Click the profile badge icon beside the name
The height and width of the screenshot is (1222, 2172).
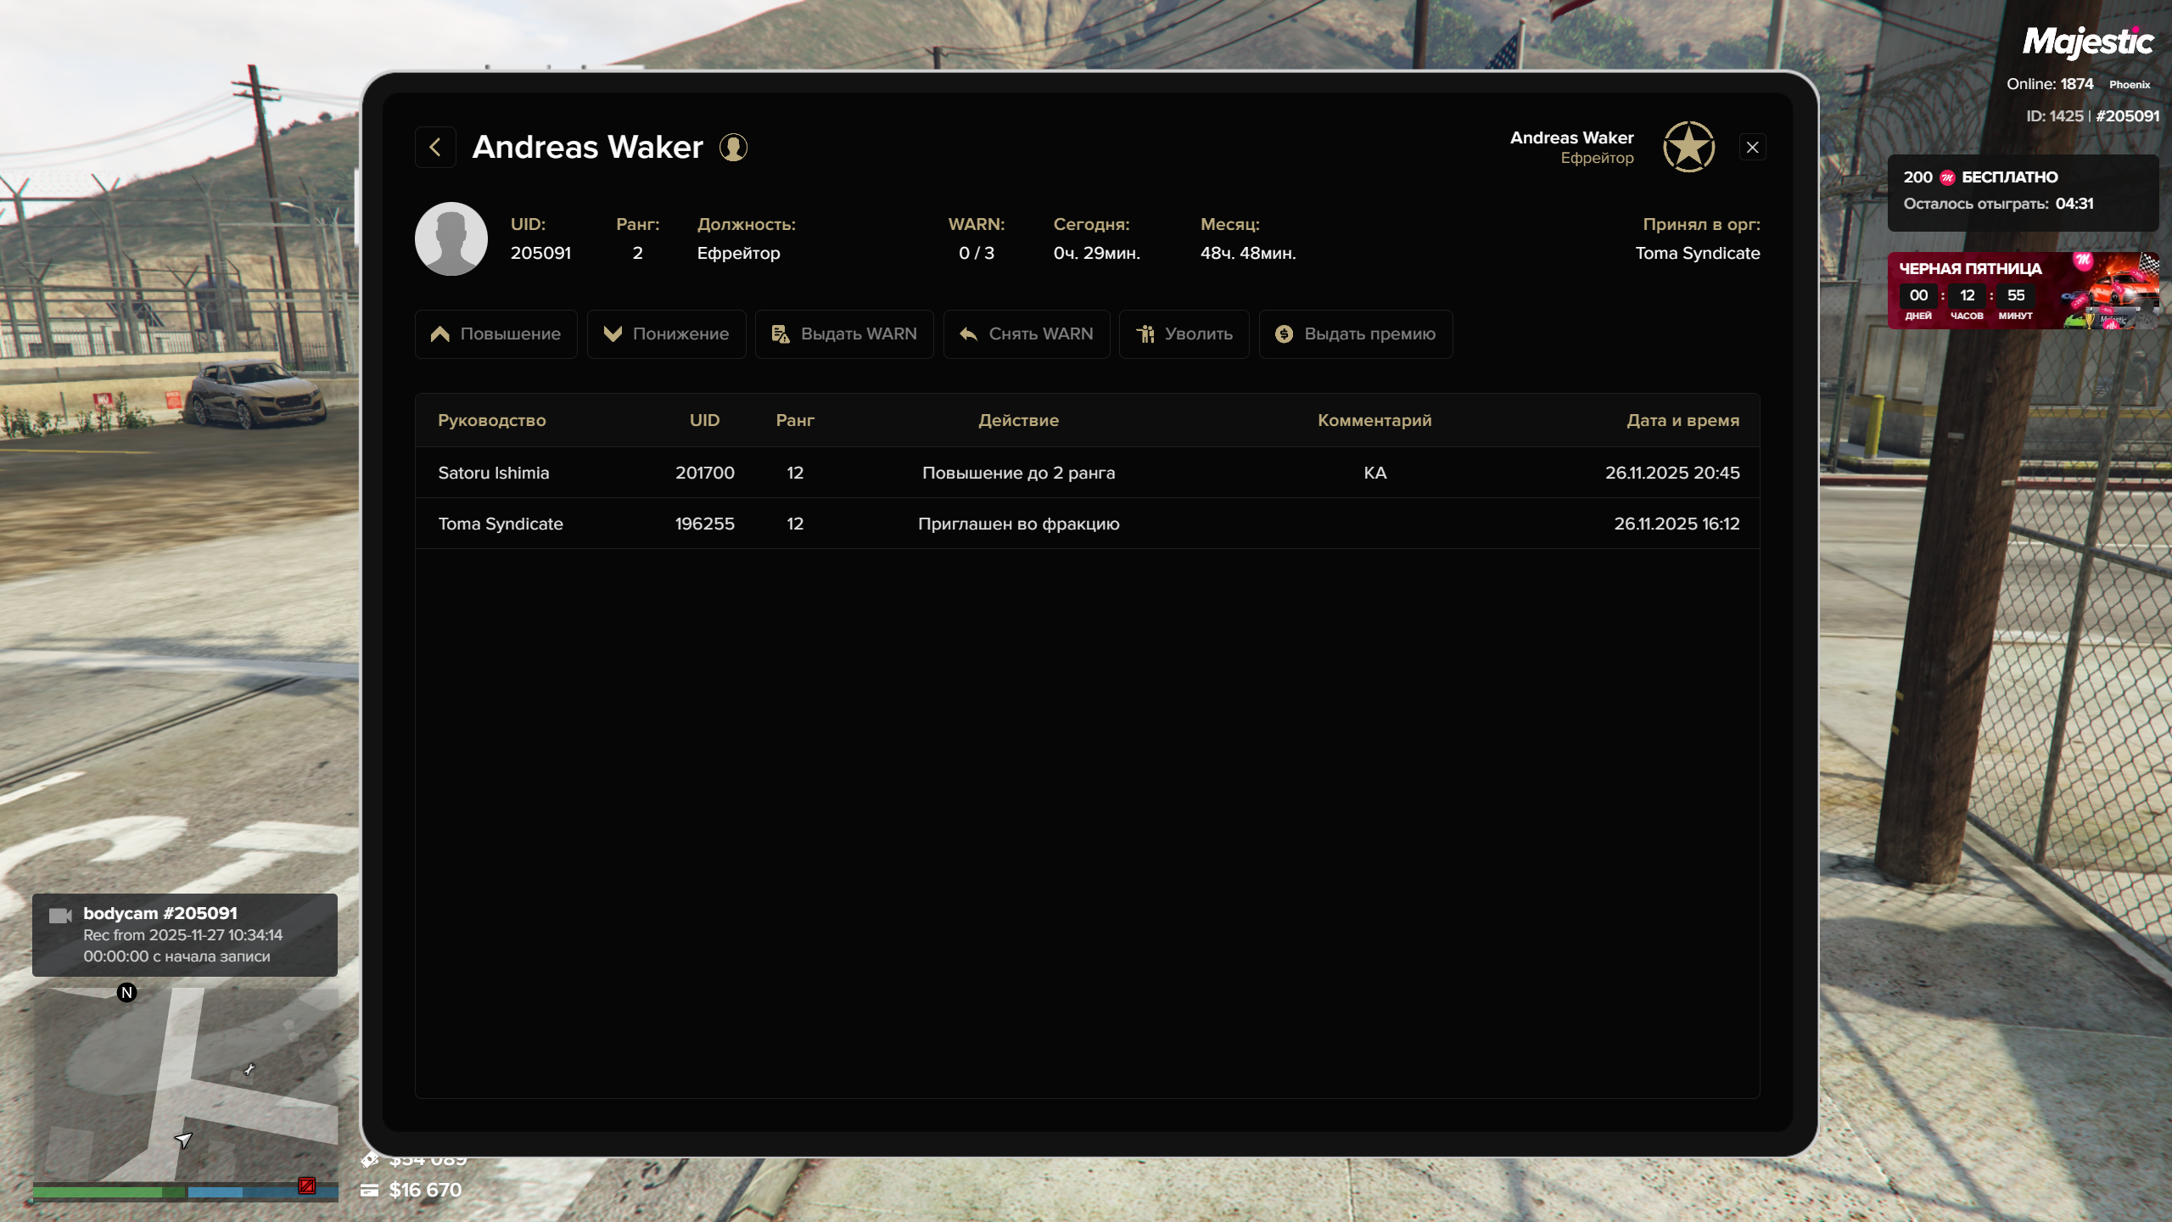click(x=733, y=148)
